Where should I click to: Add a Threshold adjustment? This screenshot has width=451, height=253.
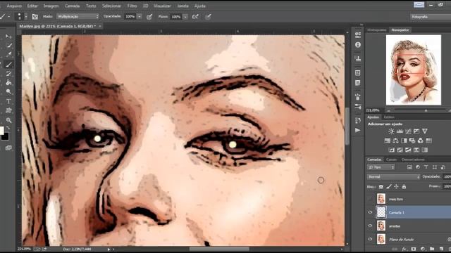click(408, 150)
